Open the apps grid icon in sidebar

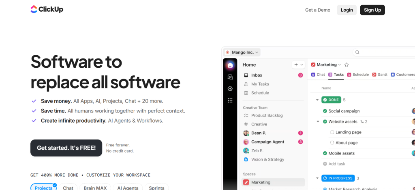tap(230, 100)
